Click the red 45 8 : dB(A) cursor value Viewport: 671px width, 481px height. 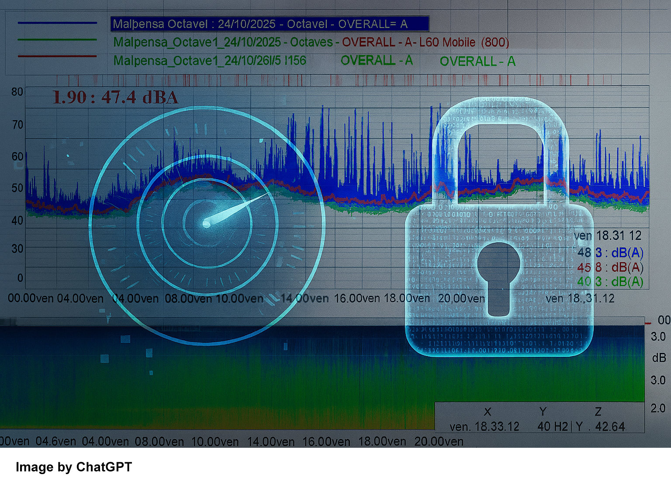coord(610,267)
